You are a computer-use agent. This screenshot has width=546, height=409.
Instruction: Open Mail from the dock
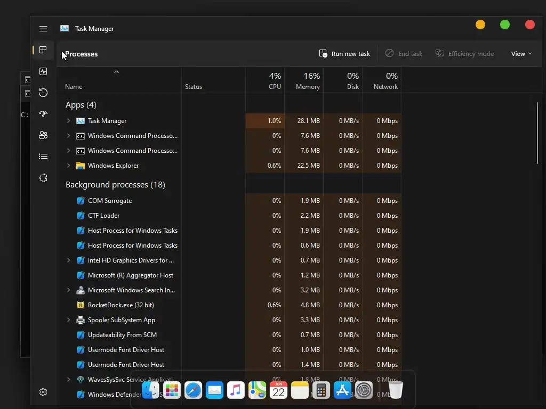pos(214,390)
